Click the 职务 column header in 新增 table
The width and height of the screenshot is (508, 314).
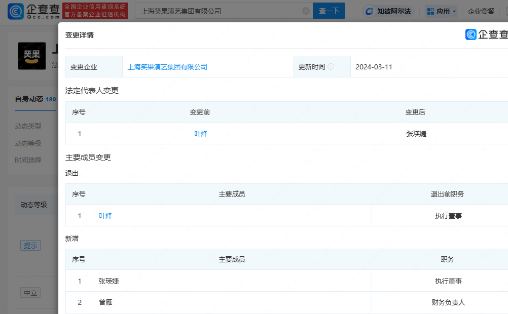448,259
